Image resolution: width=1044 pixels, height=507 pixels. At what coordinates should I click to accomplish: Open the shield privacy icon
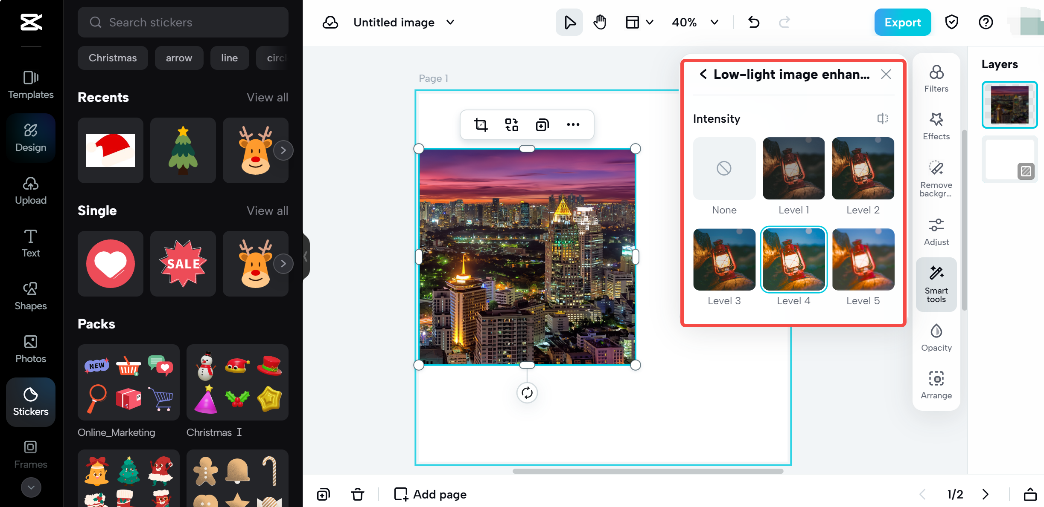pos(952,22)
